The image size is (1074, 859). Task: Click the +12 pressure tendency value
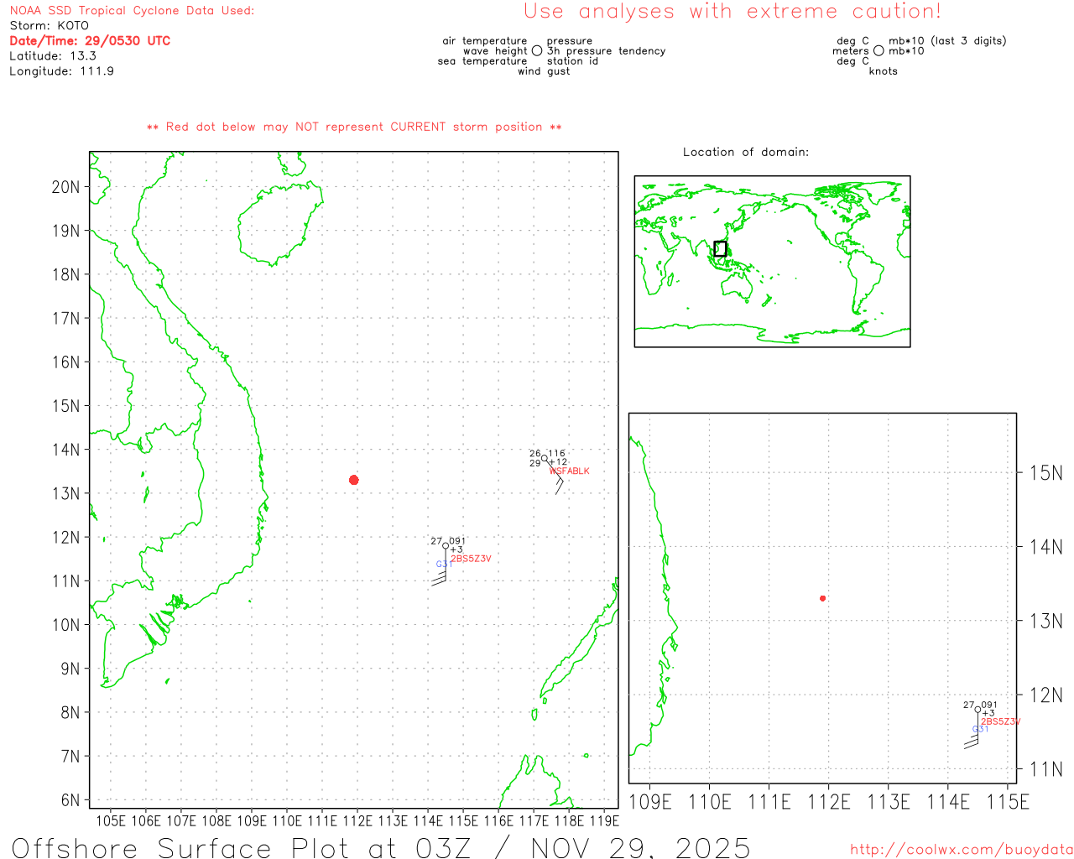click(x=559, y=462)
